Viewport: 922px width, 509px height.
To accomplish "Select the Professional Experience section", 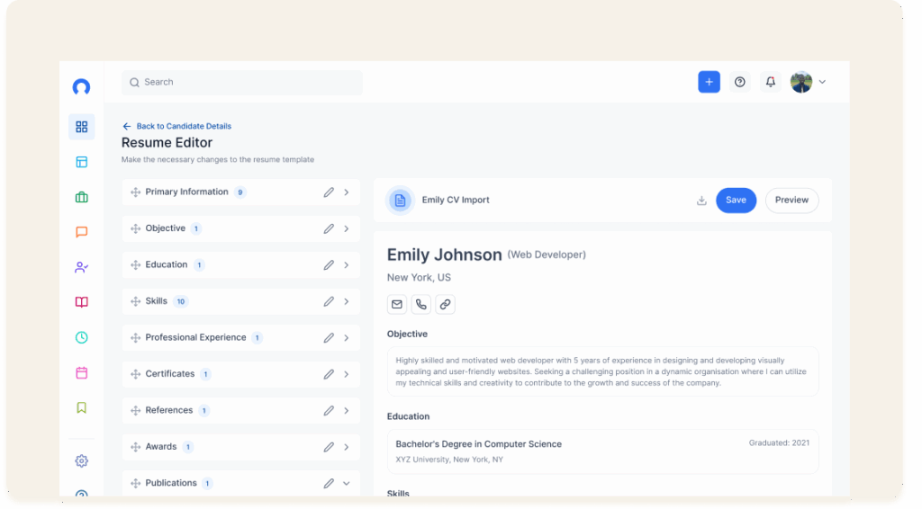I will click(241, 337).
